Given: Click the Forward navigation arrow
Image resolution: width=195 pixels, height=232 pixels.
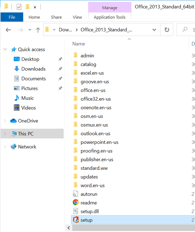Looking at the screenshot, I should (21, 30).
